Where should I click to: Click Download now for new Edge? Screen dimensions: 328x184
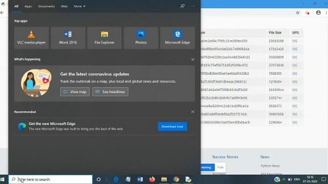point(172,126)
